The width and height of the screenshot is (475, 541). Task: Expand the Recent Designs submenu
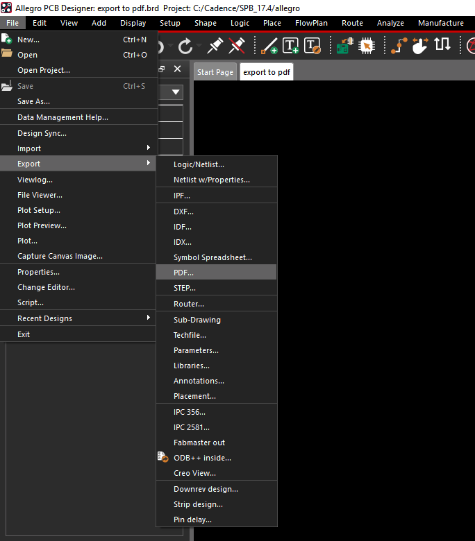(x=148, y=317)
